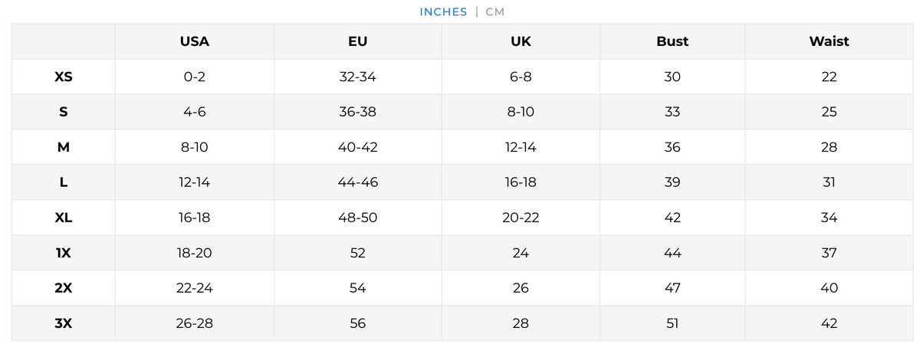Switch measurements to CM

click(x=495, y=11)
